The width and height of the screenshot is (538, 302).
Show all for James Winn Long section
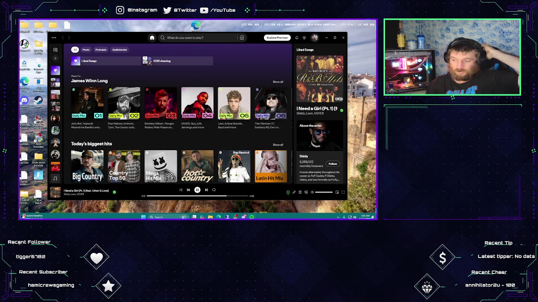point(278,82)
